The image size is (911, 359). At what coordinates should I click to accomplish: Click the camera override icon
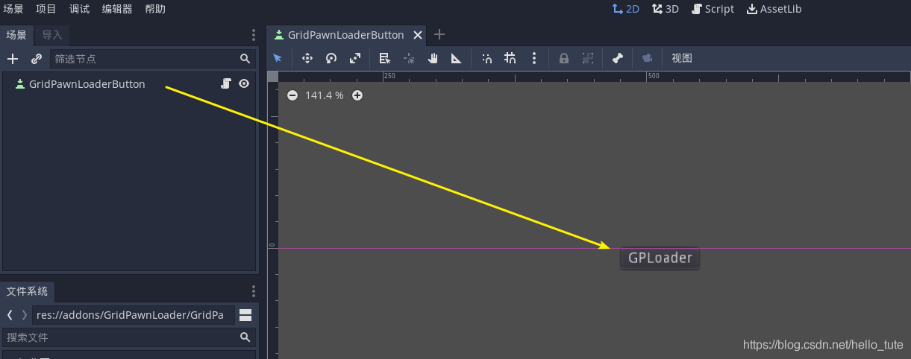click(647, 58)
